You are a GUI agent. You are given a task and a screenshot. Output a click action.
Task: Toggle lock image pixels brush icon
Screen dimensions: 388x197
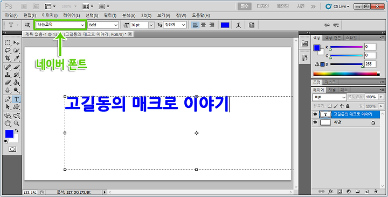tap(336, 106)
